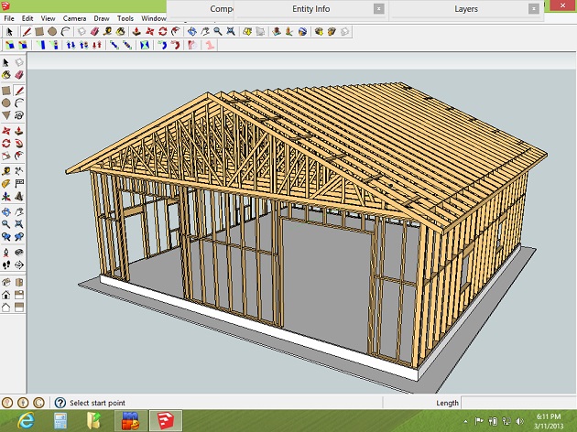Image resolution: width=577 pixels, height=432 pixels.
Task: Click the Rotate tool in top toolbar
Action: pos(163,31)
